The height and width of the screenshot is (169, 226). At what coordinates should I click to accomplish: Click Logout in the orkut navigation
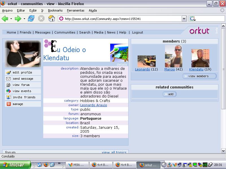coord(138,32)
